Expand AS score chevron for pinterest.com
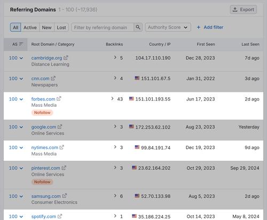Viewport: 267px width, 220px height. pos(21,168)
